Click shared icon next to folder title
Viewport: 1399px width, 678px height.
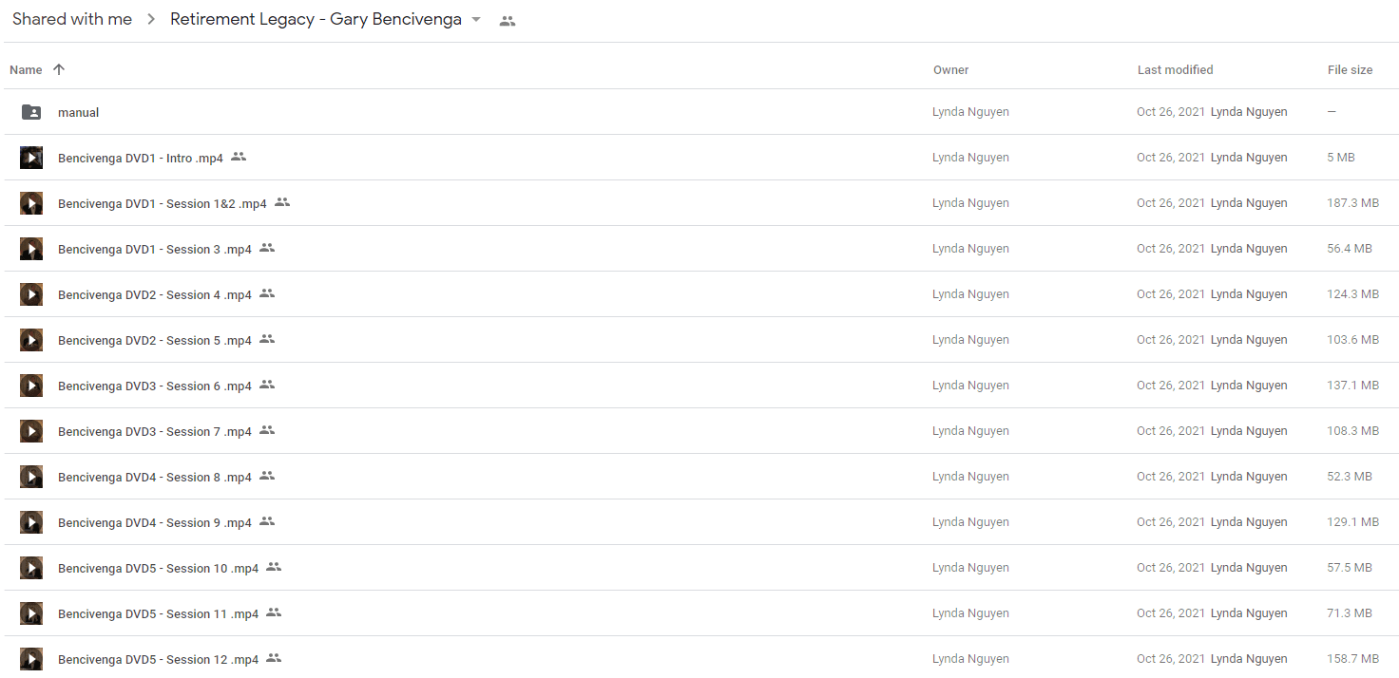click(x=508, y=21)
